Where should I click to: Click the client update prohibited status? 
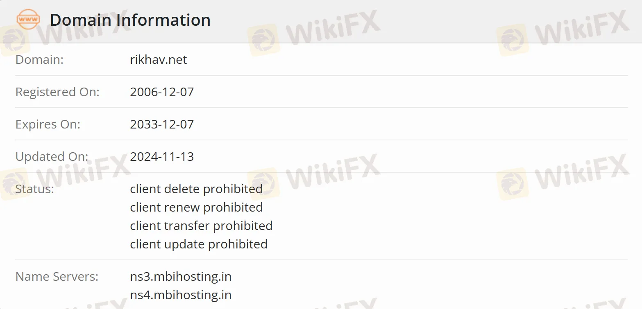click(x=199, y=244)
